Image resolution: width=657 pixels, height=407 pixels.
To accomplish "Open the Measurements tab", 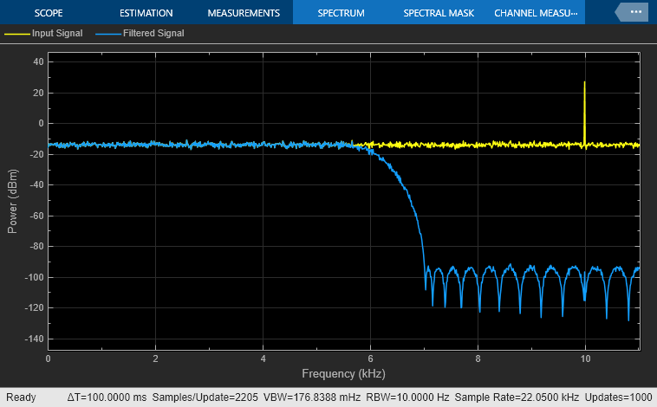I will click(x=244, y=13).
